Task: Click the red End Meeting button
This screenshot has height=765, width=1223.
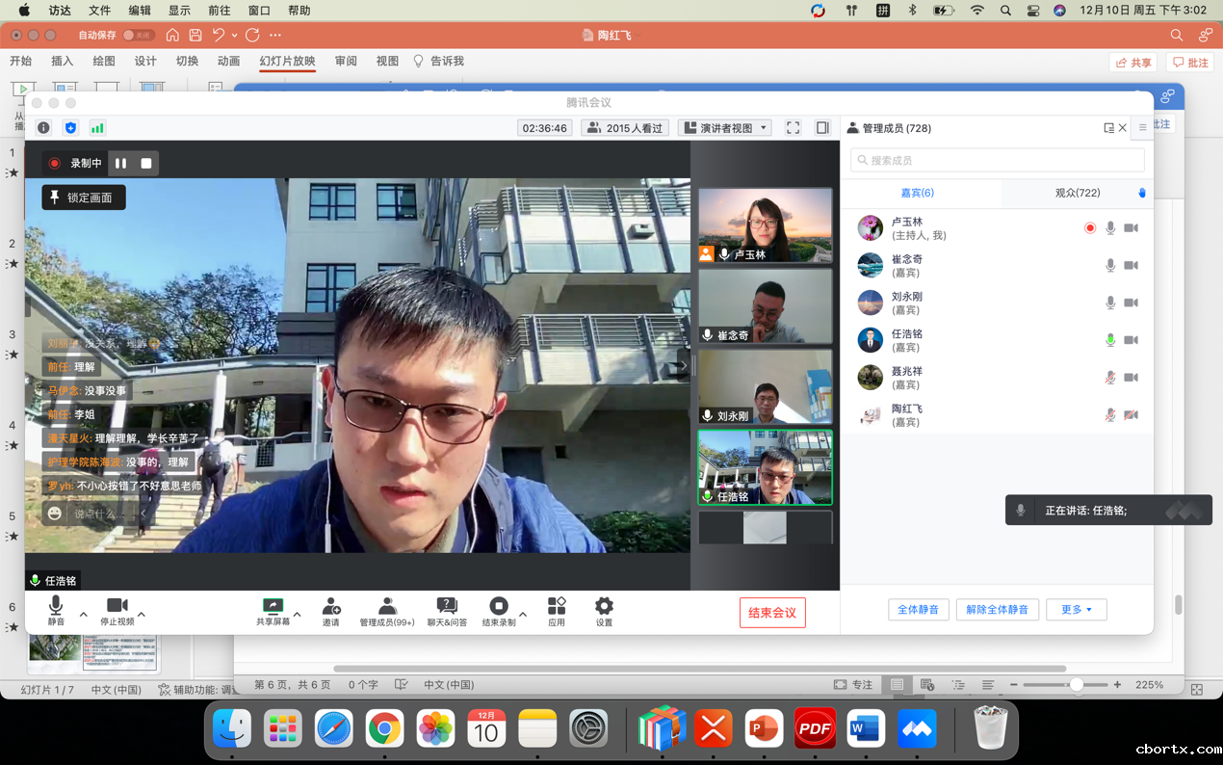Action: [x=772, y=613]
